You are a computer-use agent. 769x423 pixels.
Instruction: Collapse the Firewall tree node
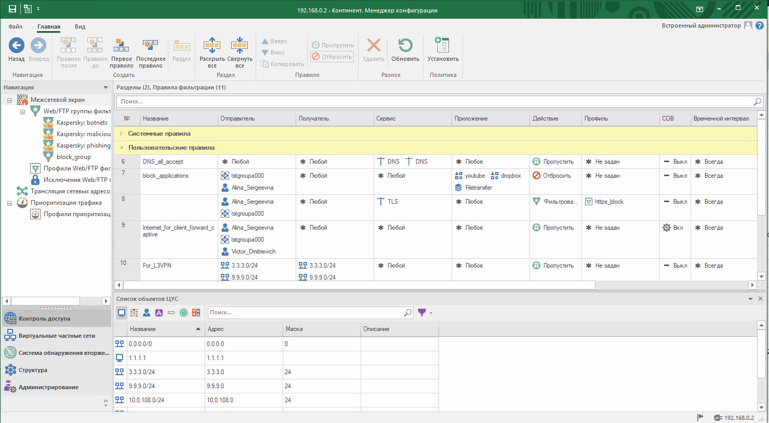9,100
